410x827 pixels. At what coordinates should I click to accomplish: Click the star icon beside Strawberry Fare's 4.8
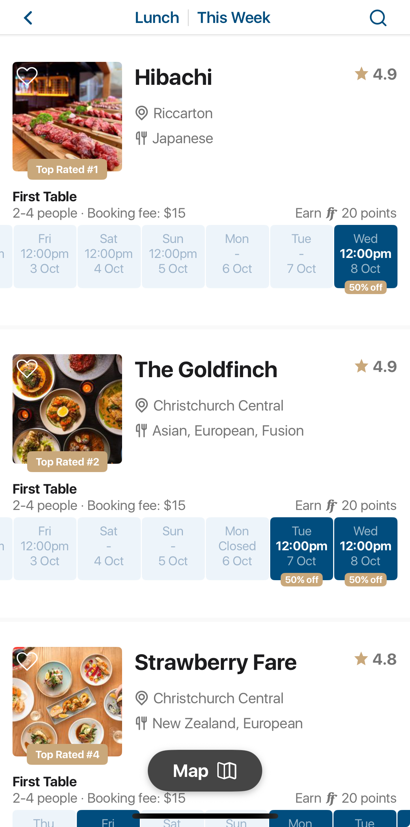coord(361,659)
